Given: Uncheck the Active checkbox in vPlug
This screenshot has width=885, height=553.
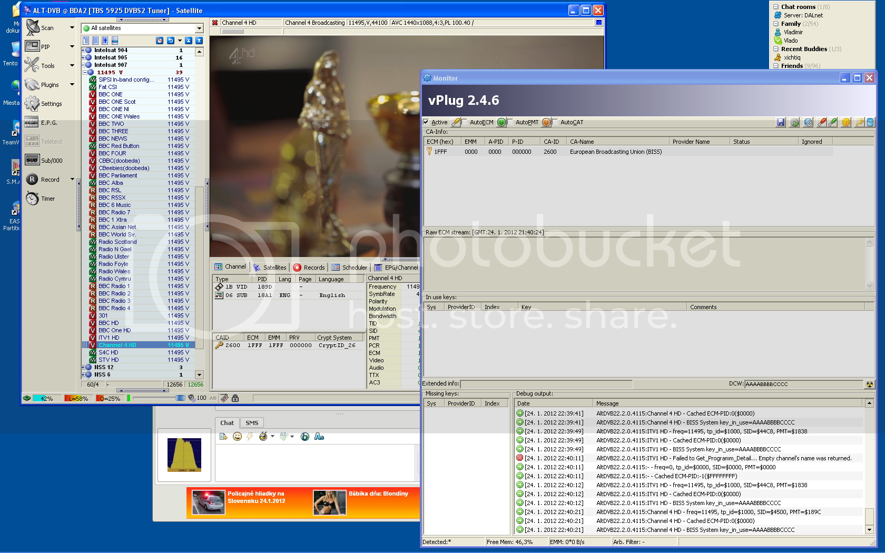Looking at the screenshot, I should [x=426, y=122].
